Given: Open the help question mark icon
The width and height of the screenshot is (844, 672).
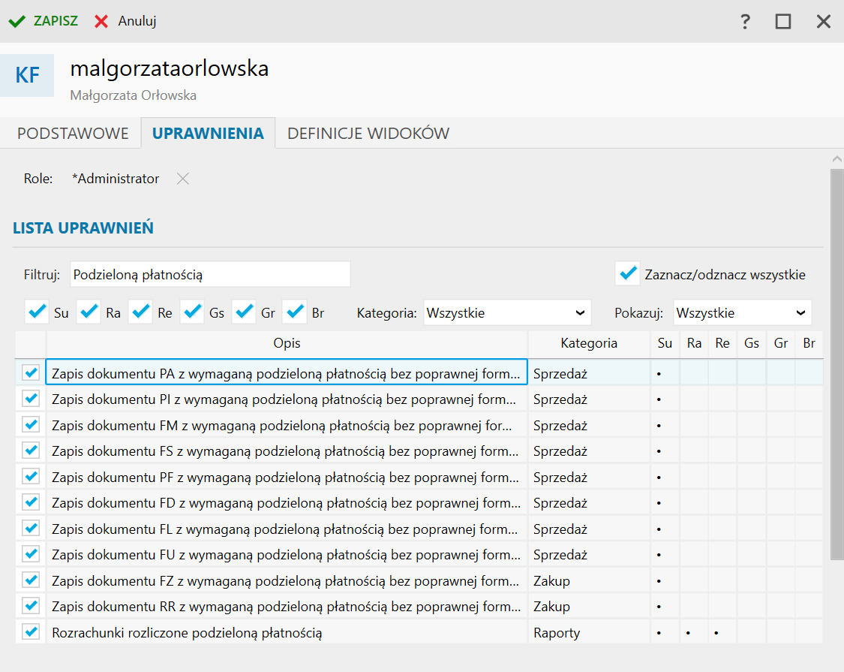Looking at the screenshot, I should [x=745, y=22].
